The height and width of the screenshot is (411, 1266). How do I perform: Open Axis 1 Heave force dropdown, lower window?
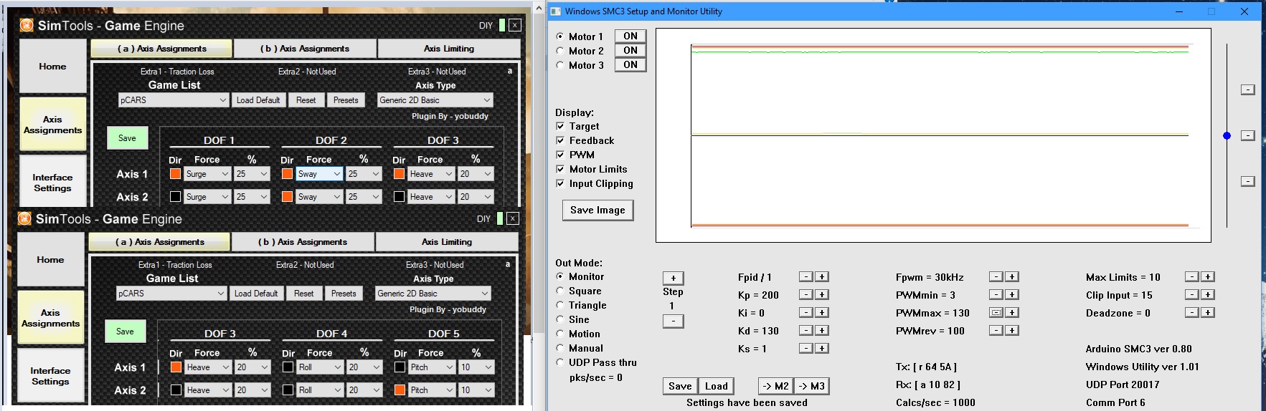pyautogui.click(x=207, y=367)
